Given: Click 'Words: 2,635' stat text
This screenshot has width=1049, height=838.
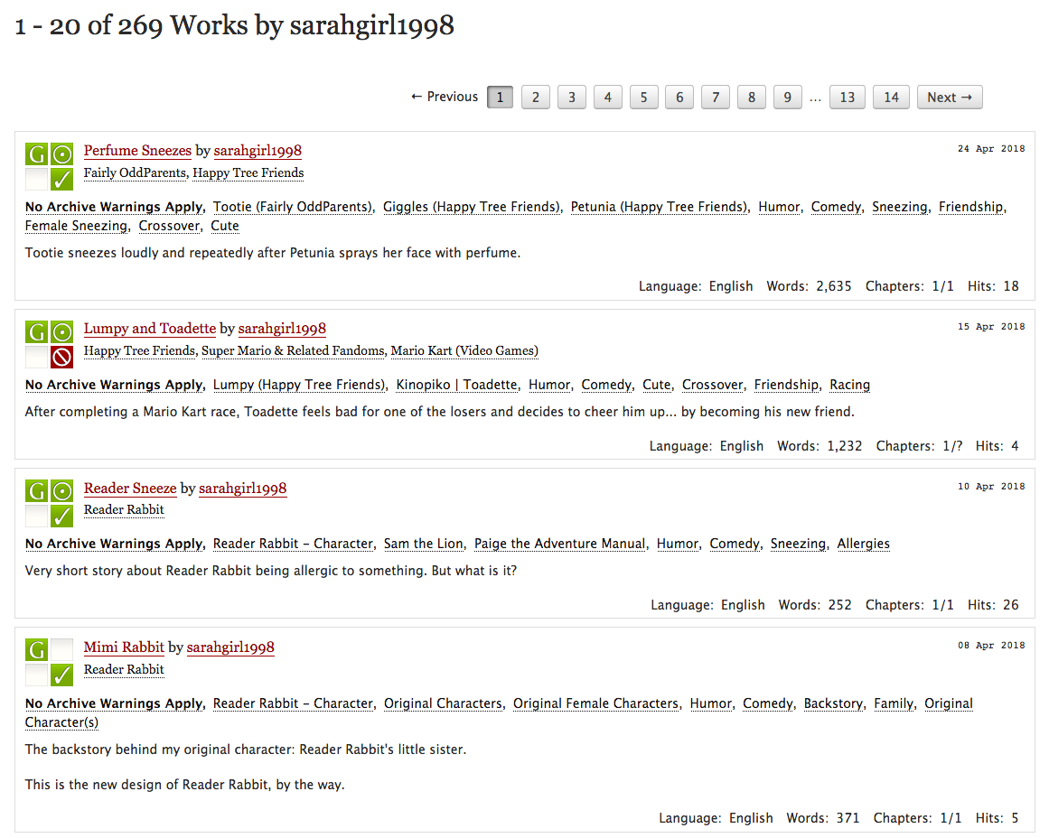Looking at the screenshot, I should point(809,286).
